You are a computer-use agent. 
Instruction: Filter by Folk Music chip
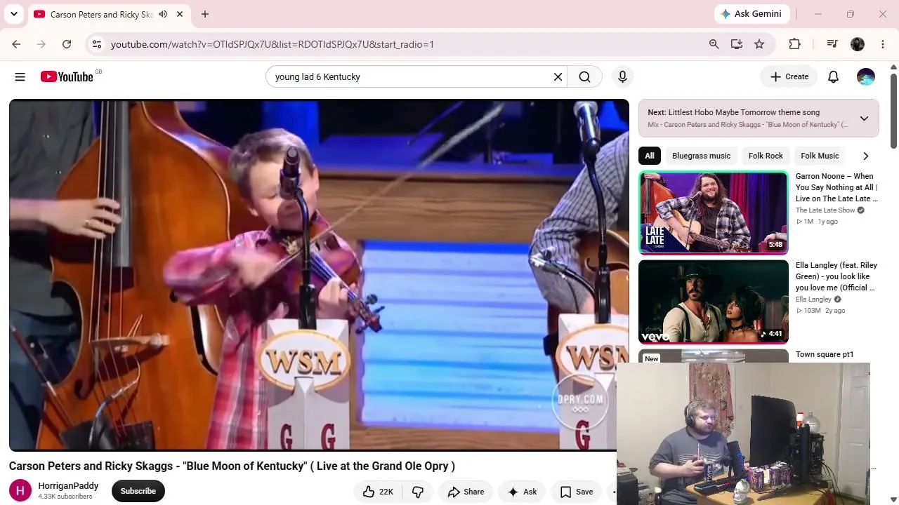pos(820,156)
